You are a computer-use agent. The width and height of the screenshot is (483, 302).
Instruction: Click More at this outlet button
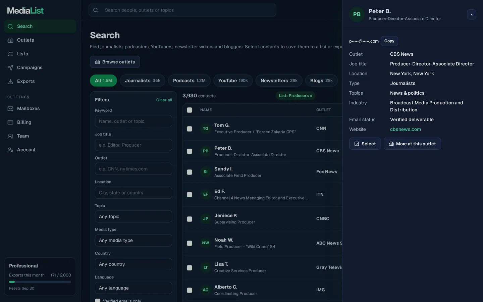[412, 144]
